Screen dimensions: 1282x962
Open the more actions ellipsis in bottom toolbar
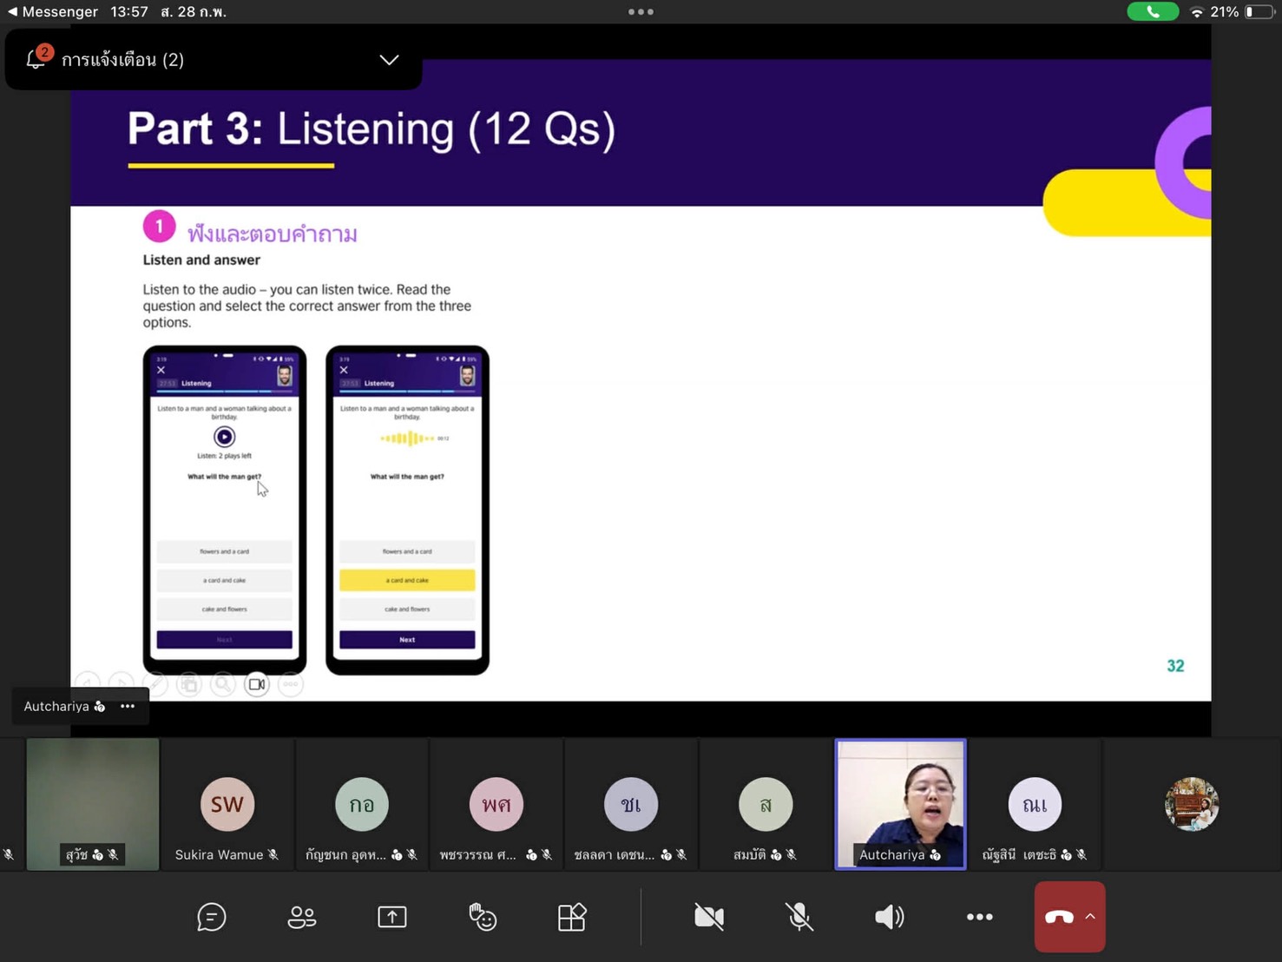pyautogui.click(x=979, y=917)
